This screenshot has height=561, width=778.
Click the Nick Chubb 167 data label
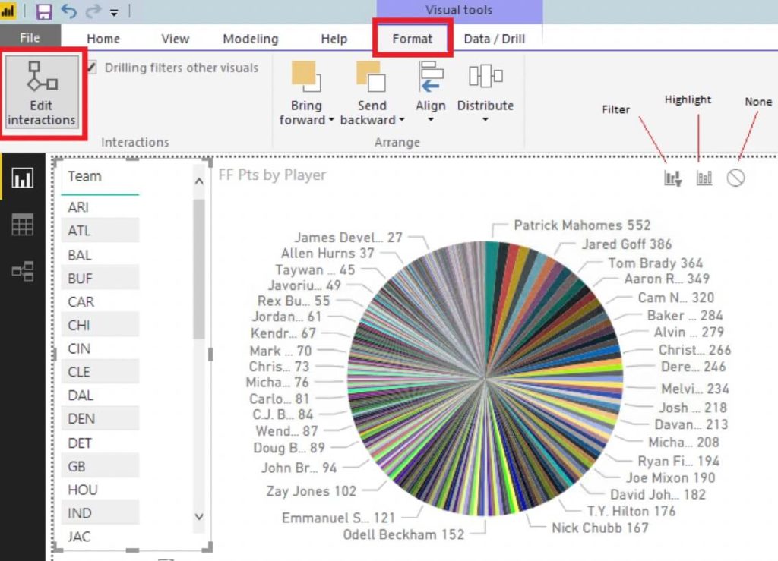pos(600,528)
